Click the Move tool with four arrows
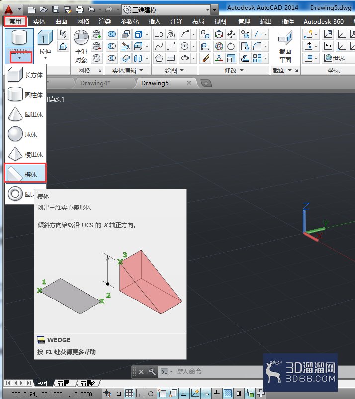Viewport: 355px width, 399px height. click(231, 34)
